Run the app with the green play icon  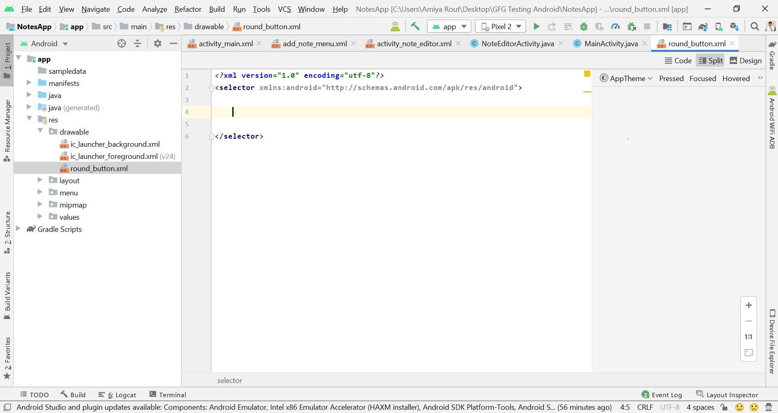click(x=536, y=27)
